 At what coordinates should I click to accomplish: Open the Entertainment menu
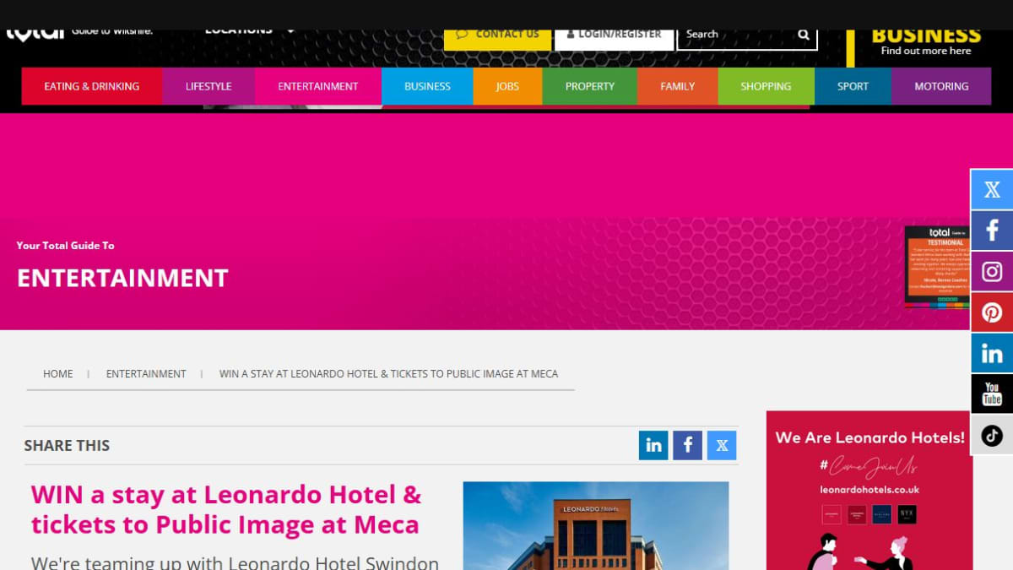318,86
